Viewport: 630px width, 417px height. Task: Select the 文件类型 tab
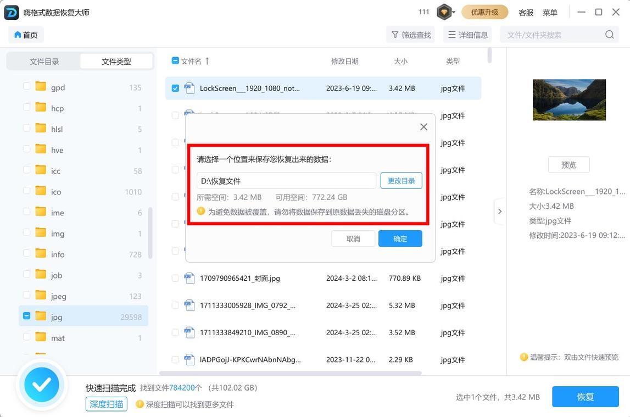pos(115,61)
